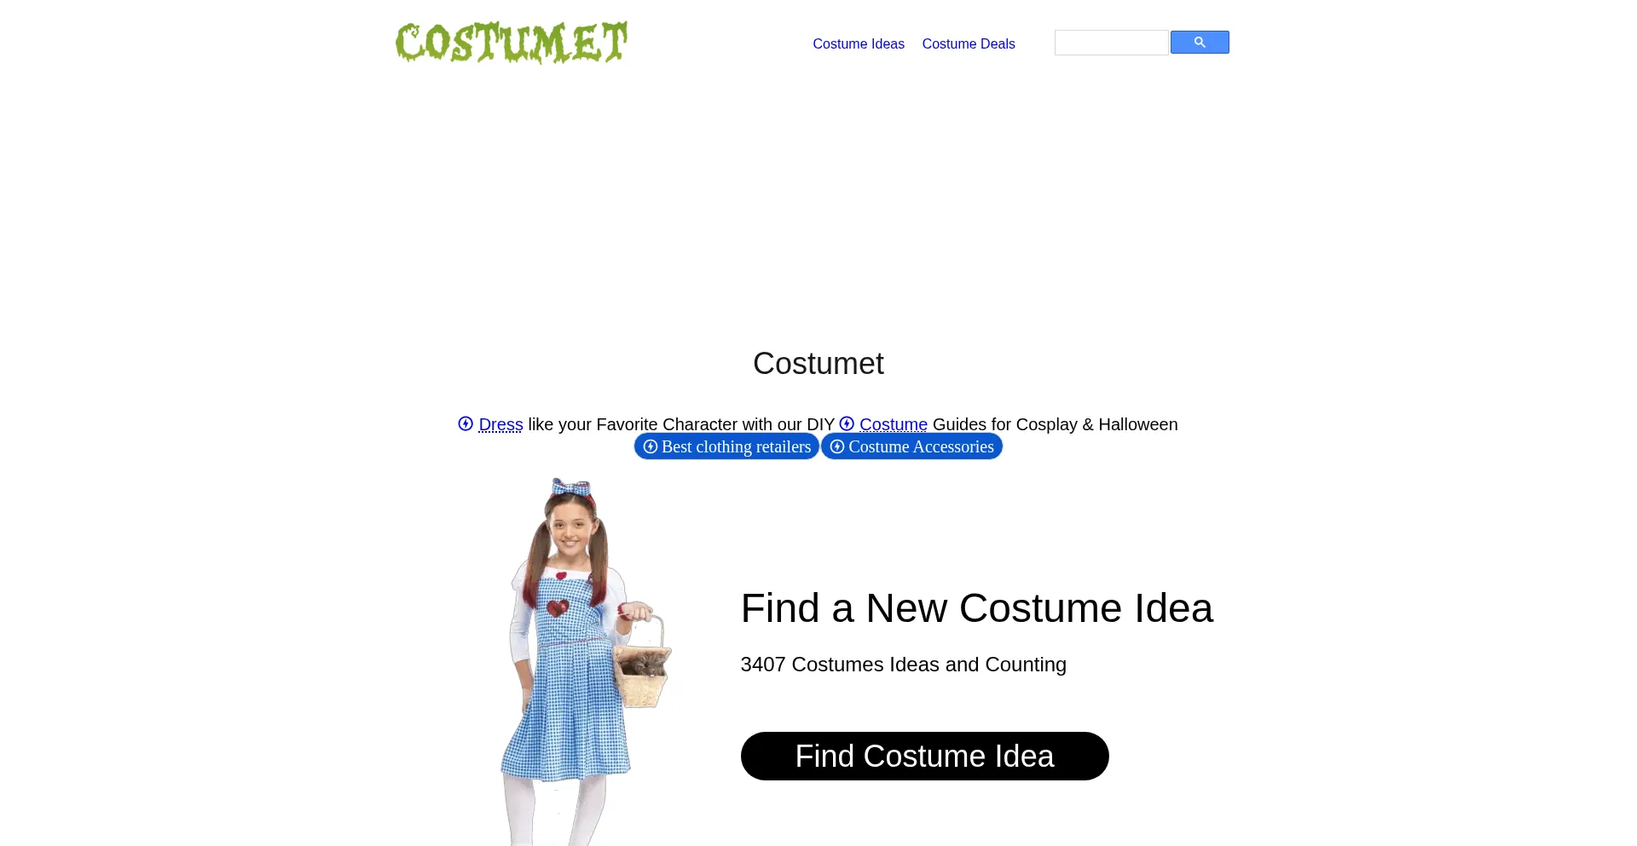Open the Costume Ideas menu link

[859, 44]
